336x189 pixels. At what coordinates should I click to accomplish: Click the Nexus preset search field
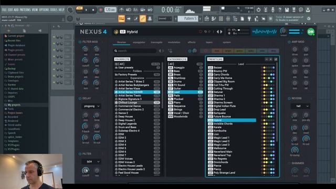point(135,51)
